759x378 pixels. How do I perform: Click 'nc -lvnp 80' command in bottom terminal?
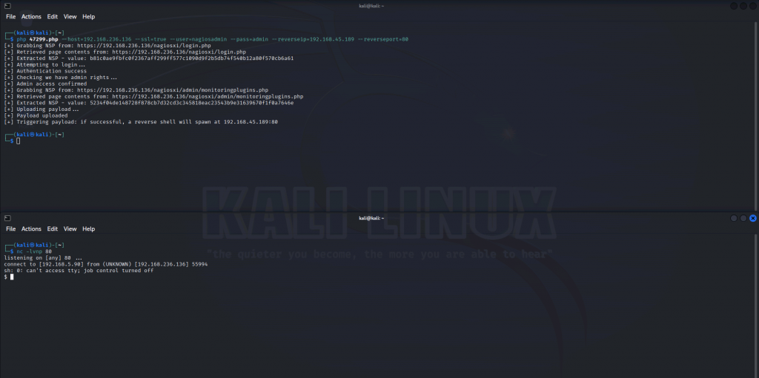[x=34, y=252]
